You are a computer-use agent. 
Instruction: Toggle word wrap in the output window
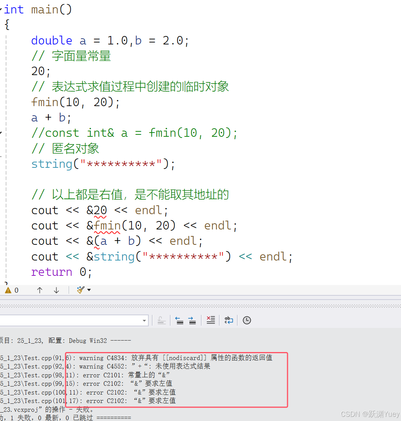point(229,320)
